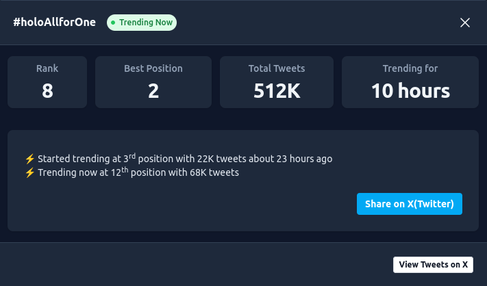
Task: Select the 512K total tweets figure
Action: (277, 90)
